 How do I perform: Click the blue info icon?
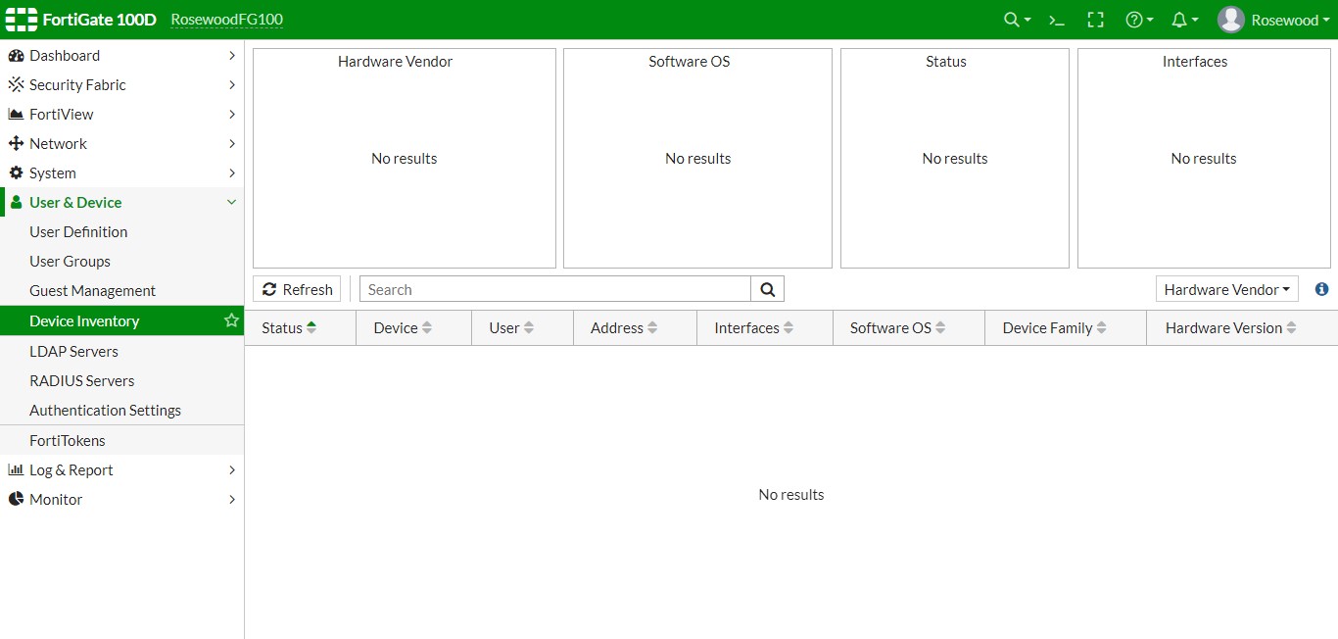click(x=1321, y=289)
